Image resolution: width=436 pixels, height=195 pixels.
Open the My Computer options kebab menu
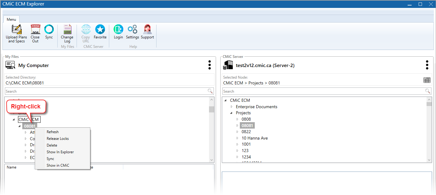coord(210,65)
